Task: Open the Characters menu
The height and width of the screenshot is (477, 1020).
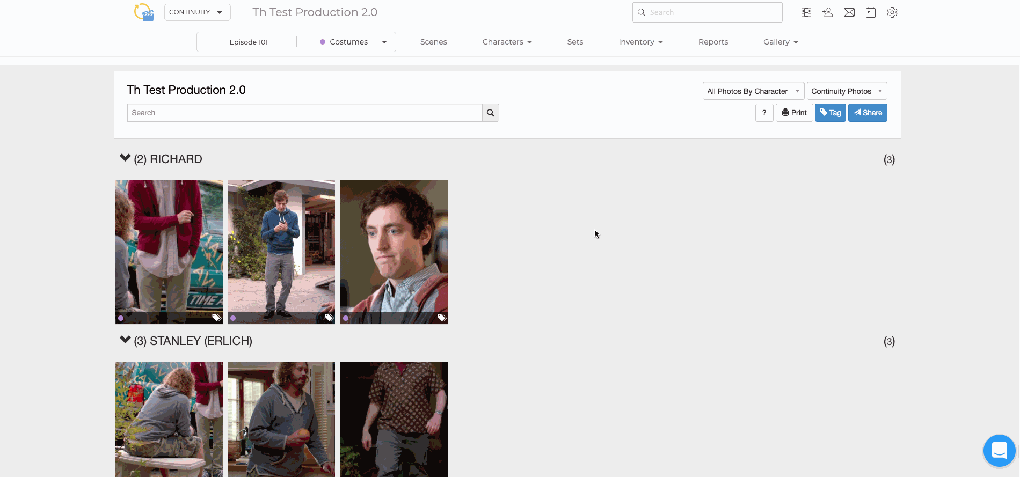Action: (x=507, y=42)
